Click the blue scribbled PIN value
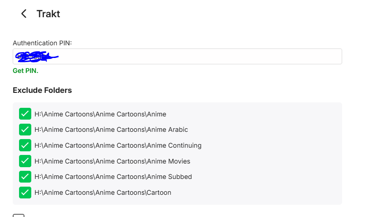The height and width of the screenshot is (217, 368). point(35,57)
